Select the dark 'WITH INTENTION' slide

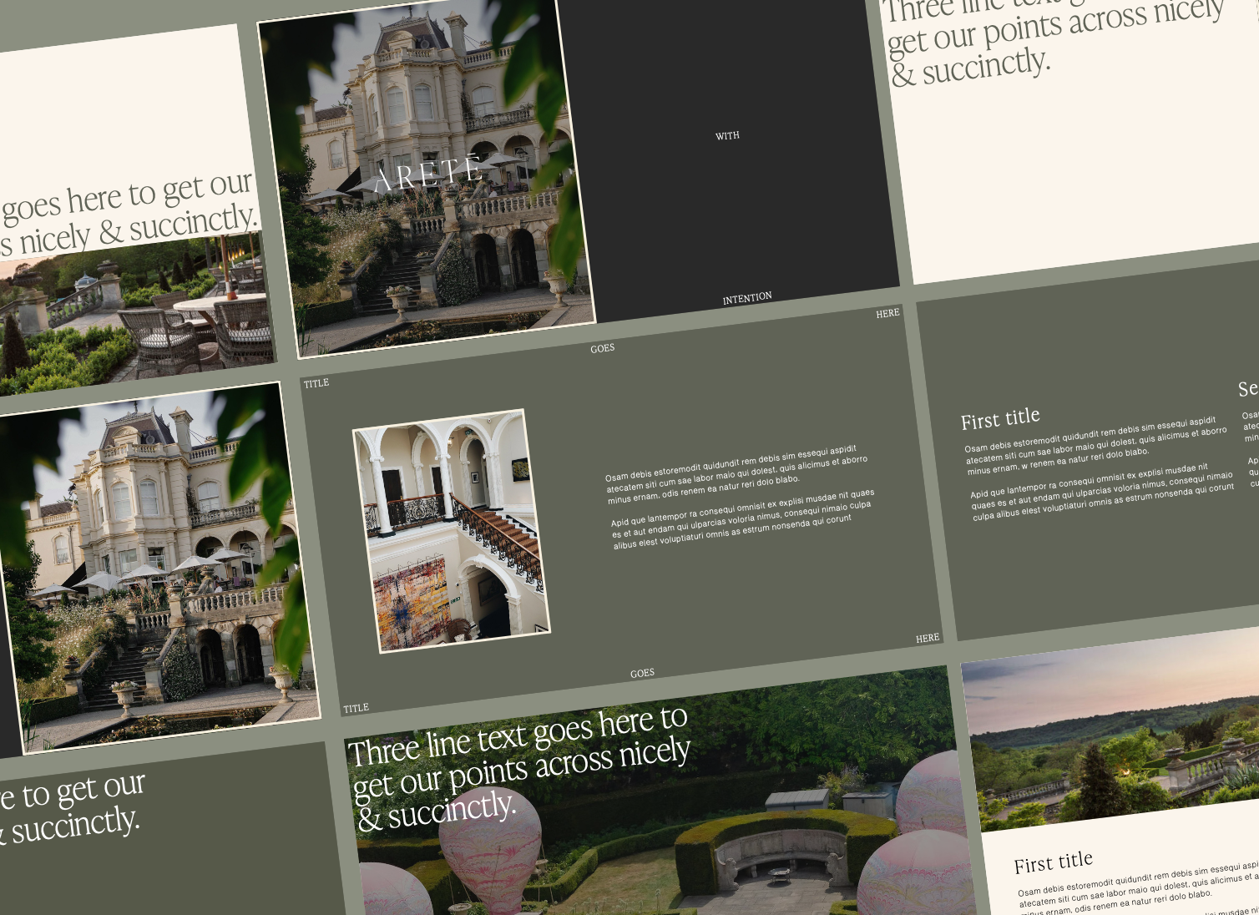[726, 154]
